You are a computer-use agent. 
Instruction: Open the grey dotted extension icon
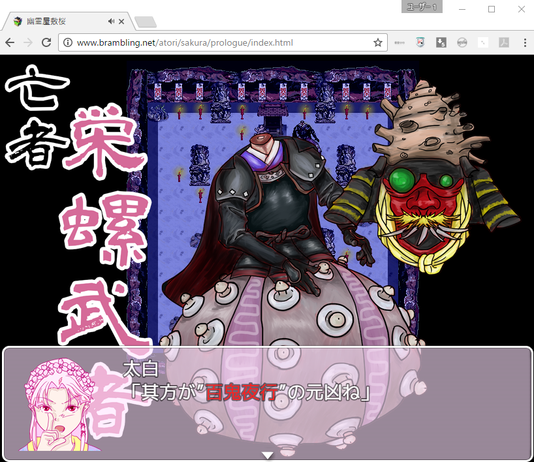(x=400, y=42)
